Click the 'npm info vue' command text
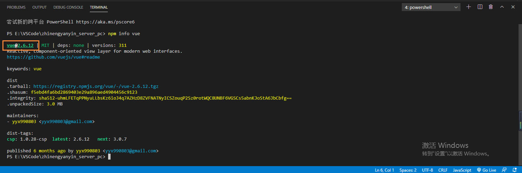Image resolution: width=522 pixels, height=173 pixels. click(124, 33)
